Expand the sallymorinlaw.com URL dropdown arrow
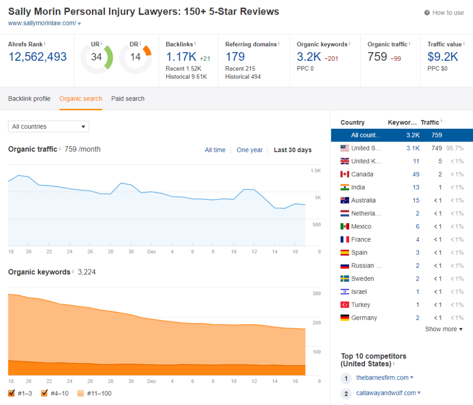Image resolution: width=473 pixels, height=405 pixels. [79, 24]
